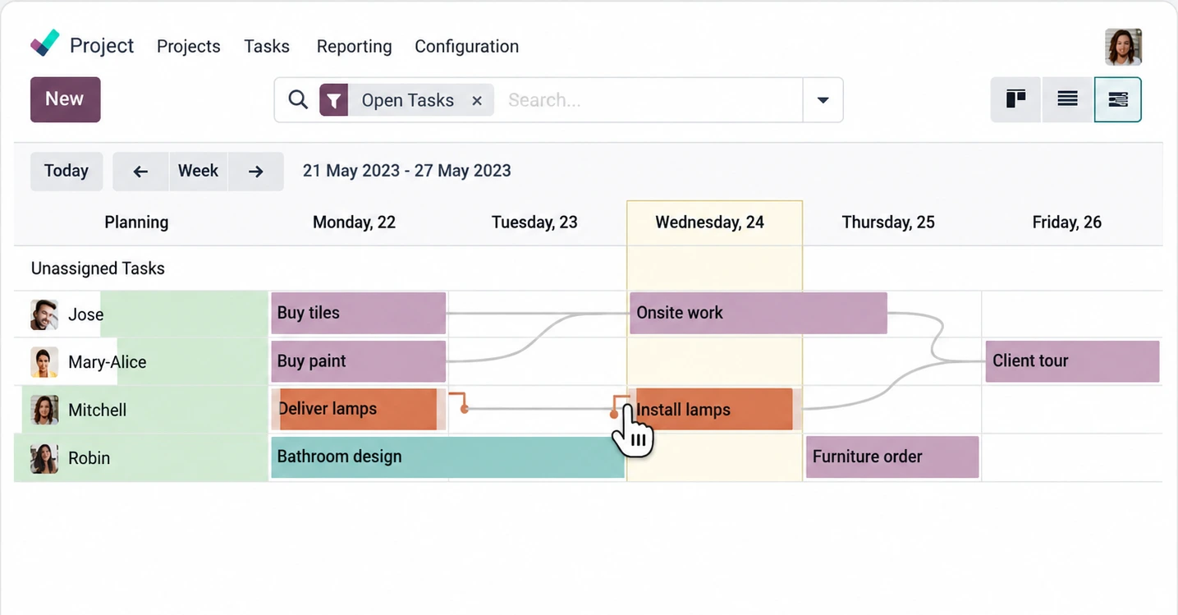The height and width of the screenshot is (615, 1178).
Task: Click the Tuesday, 23 column header
Action: 534,223
